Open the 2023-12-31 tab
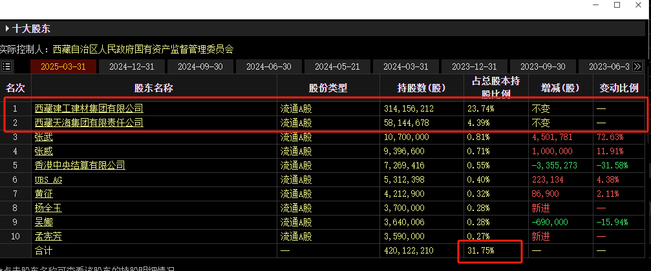Viewport: 651px width, 271px height. [x=474, y=66]
